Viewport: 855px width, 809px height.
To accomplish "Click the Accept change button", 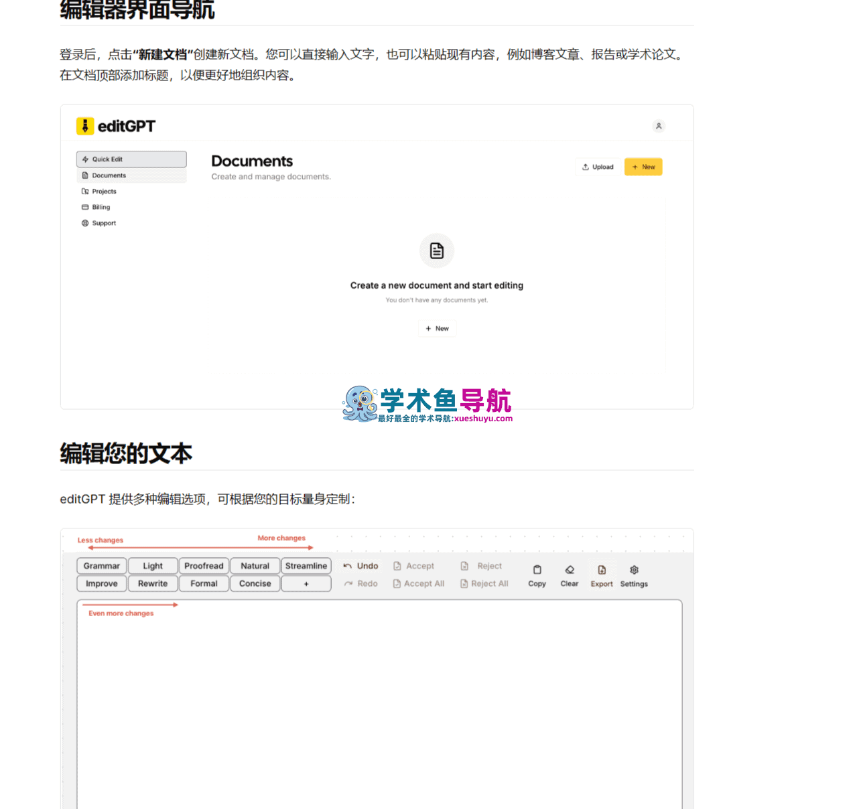I will (413, 566).
